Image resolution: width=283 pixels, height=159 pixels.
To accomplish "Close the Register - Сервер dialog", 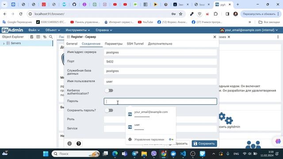I will (x=214, y=37).
